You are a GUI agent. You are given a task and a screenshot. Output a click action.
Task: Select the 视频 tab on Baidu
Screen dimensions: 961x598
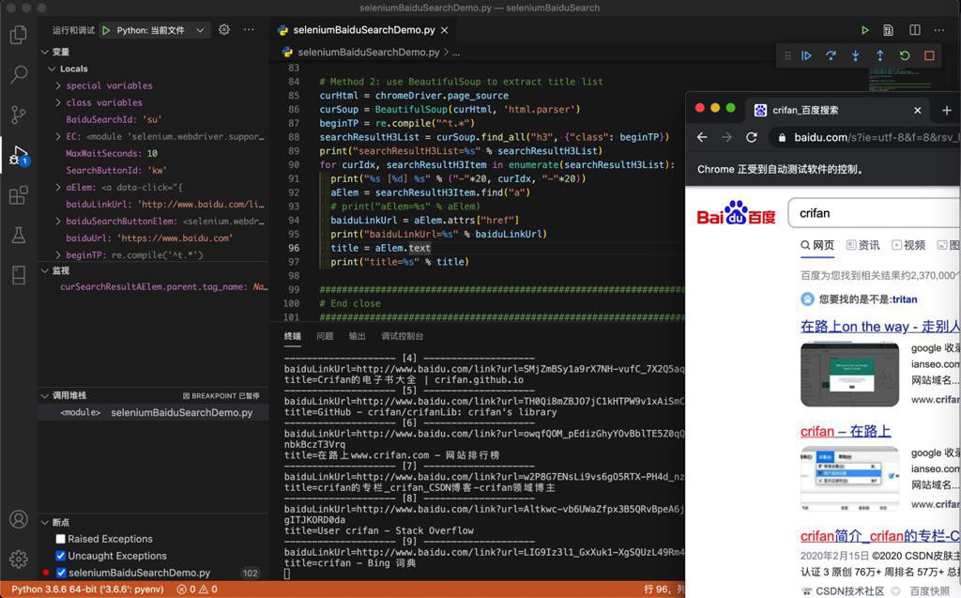point(908,245)
